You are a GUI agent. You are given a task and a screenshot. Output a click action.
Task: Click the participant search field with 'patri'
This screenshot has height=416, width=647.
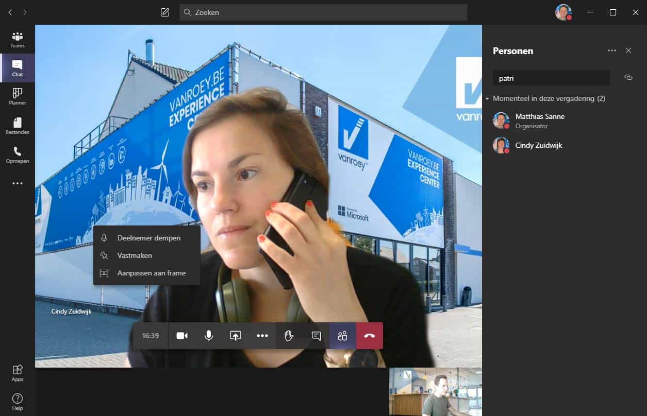pyautogui.click(x=551, y=78)
